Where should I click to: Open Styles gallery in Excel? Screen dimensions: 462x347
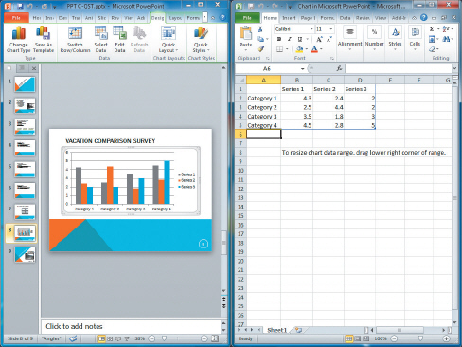point(395,39)
